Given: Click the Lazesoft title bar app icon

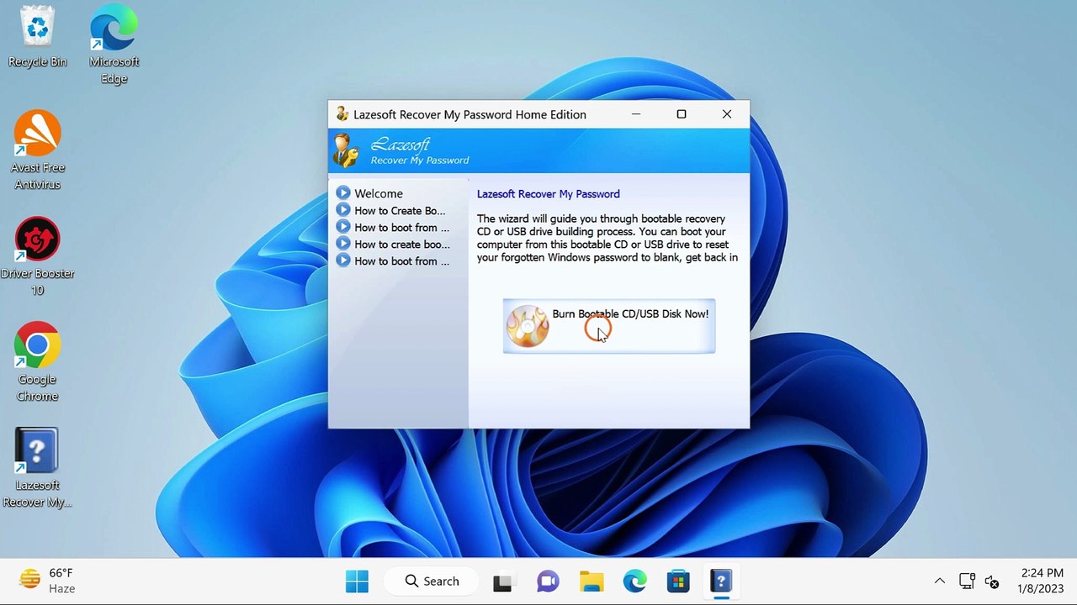Looking at the screenshot, I should point(342,114).
